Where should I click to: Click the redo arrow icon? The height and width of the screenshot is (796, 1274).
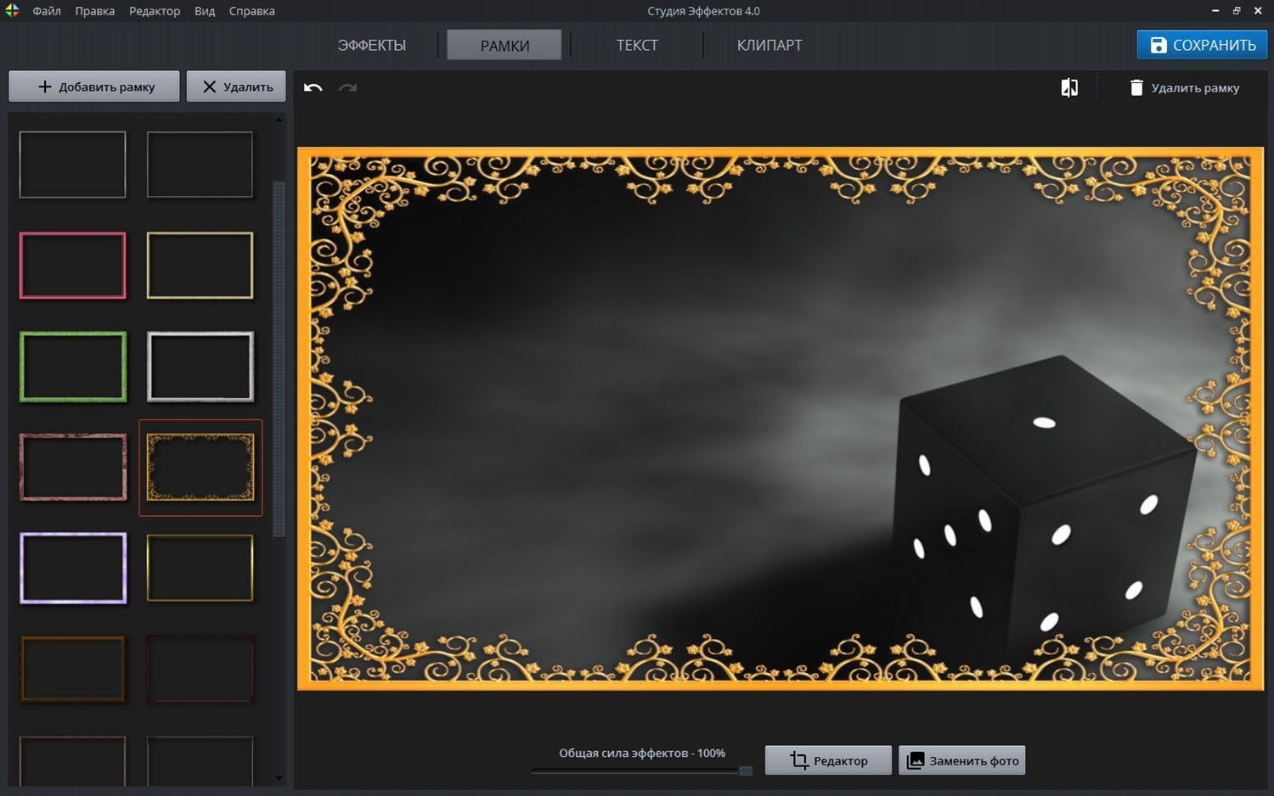click(x=347, y=87)
